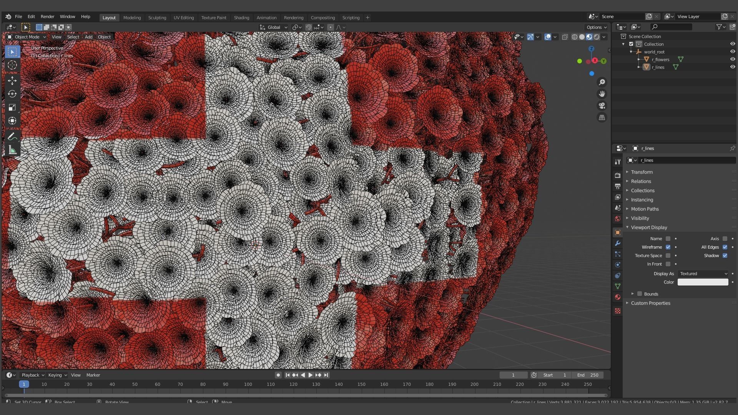Open the Texture properties tab
Screen dimensions: 738x415
(618, 311)
